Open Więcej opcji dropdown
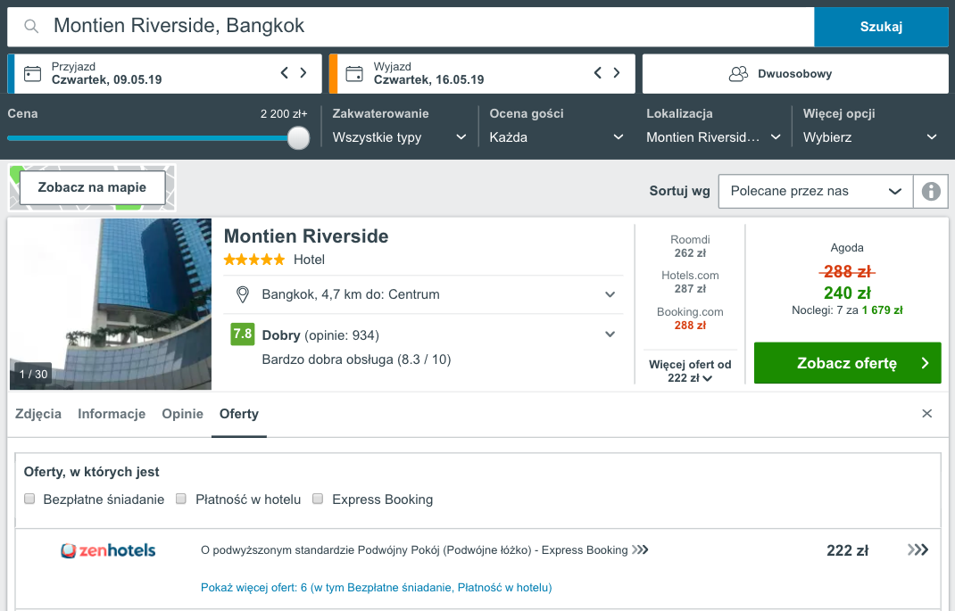The width and height of the screenshot is (955, 611). (869, 137)
